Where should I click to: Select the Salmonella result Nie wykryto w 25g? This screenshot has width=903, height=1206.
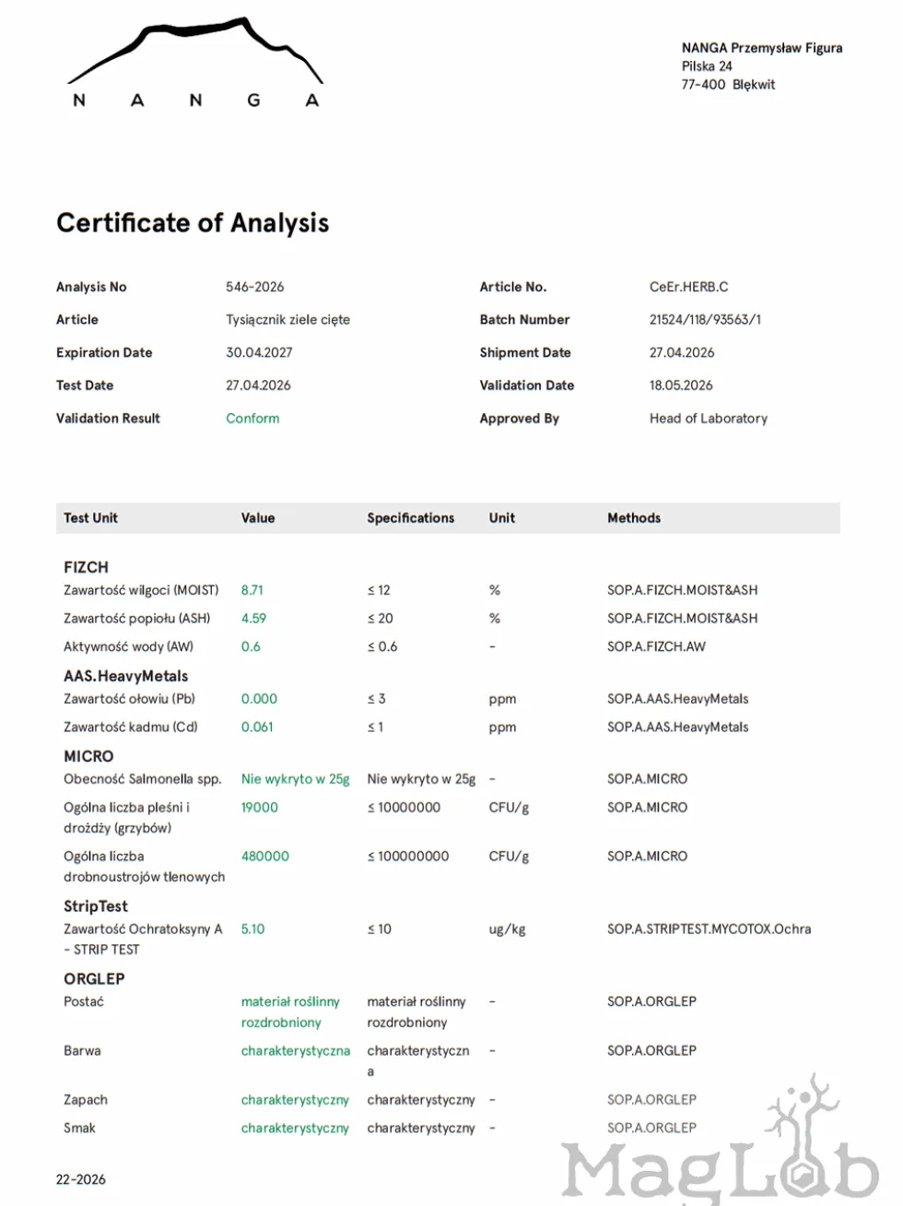296,779
